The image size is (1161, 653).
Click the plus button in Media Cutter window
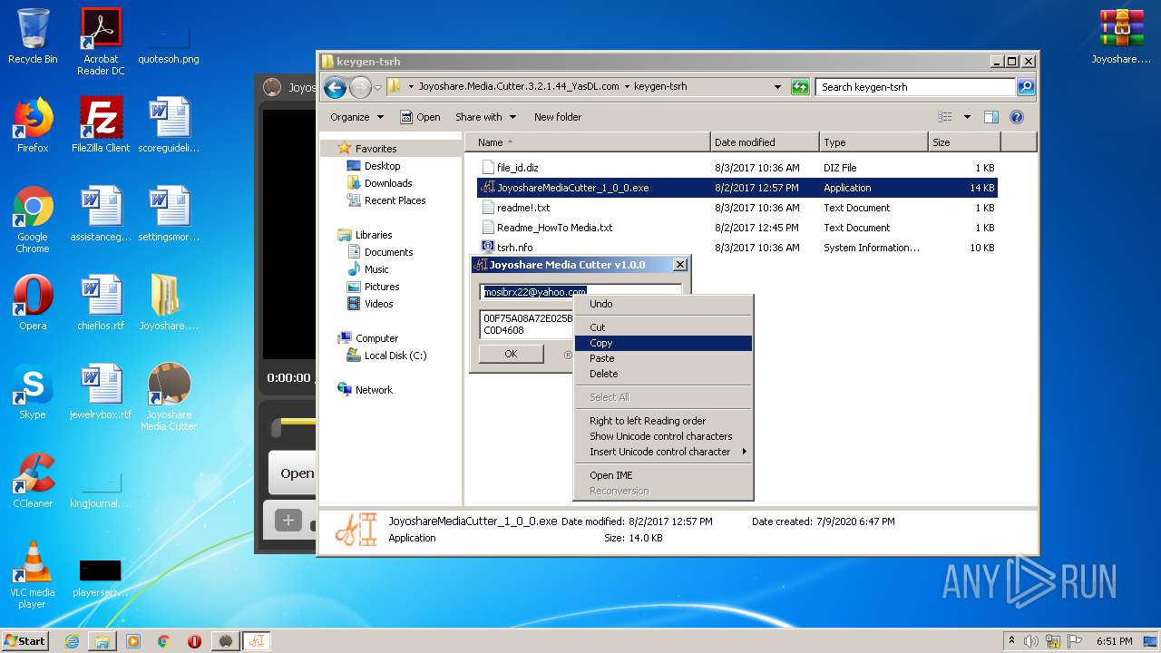pos(288,521)
